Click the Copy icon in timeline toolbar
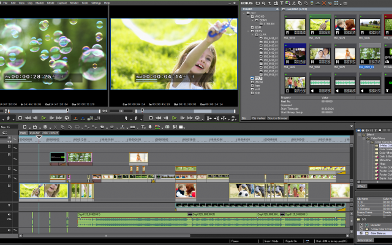392x245 pixels. [x=62, y=127]
